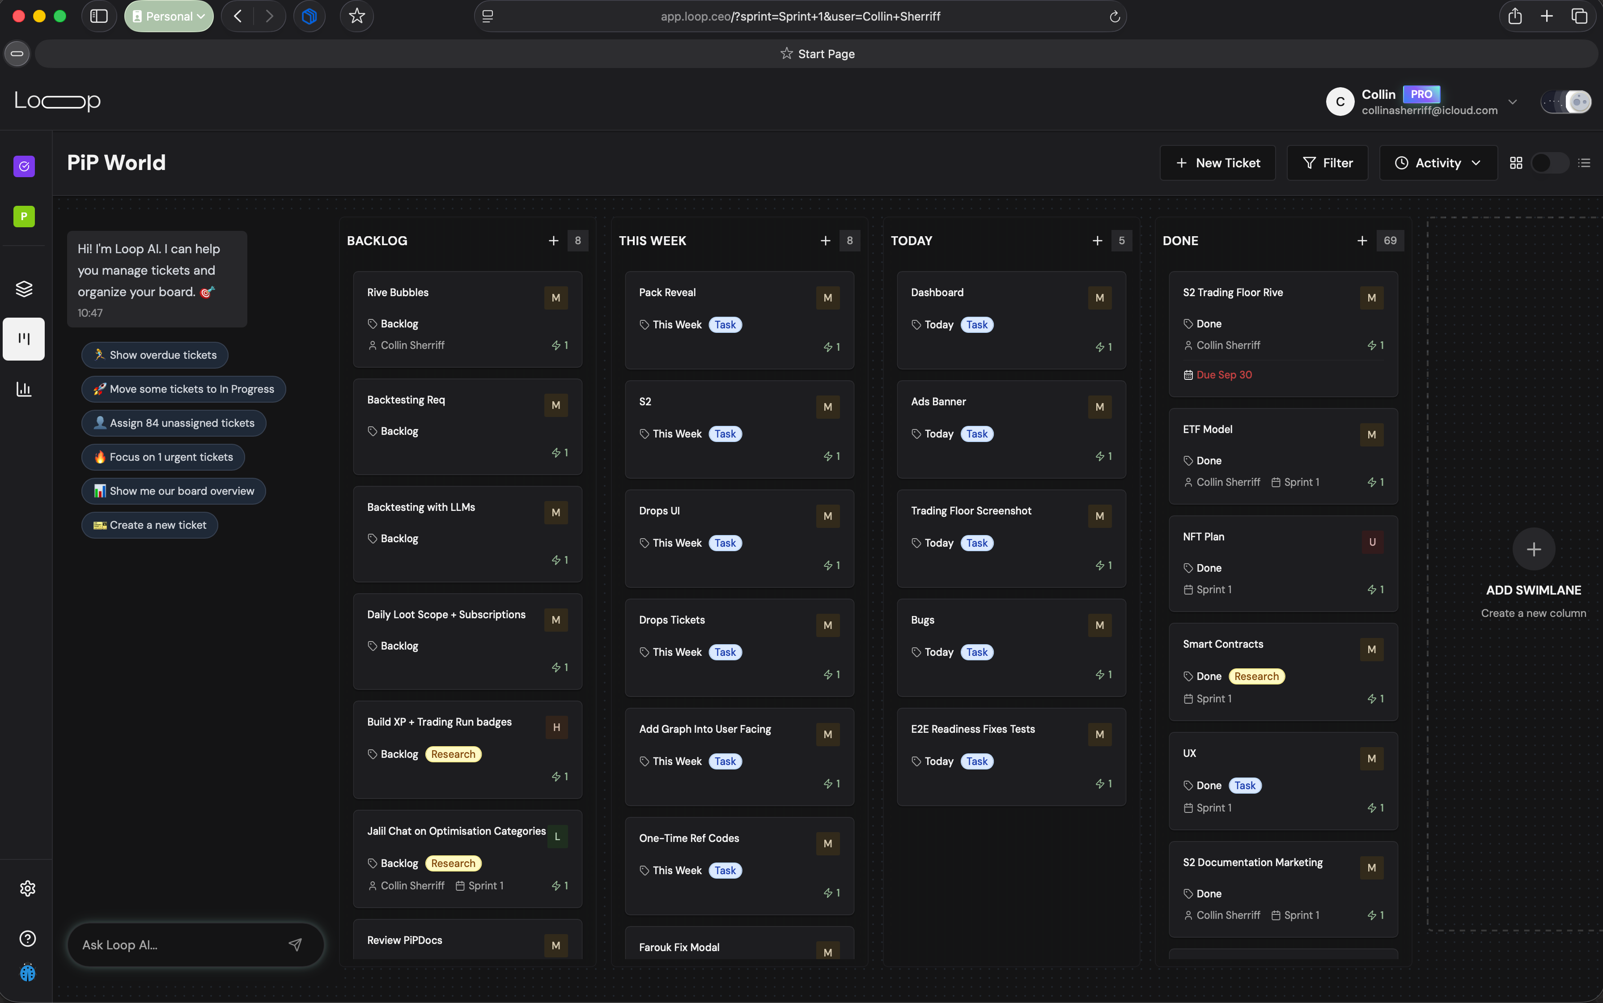Click Start Page in the favorites bar

817,54
